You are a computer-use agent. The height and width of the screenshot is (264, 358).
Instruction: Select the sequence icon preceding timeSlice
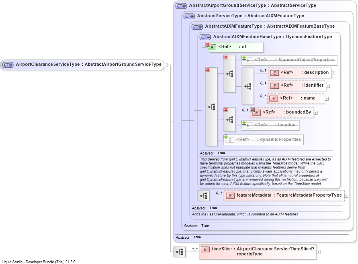coord(180,252)
